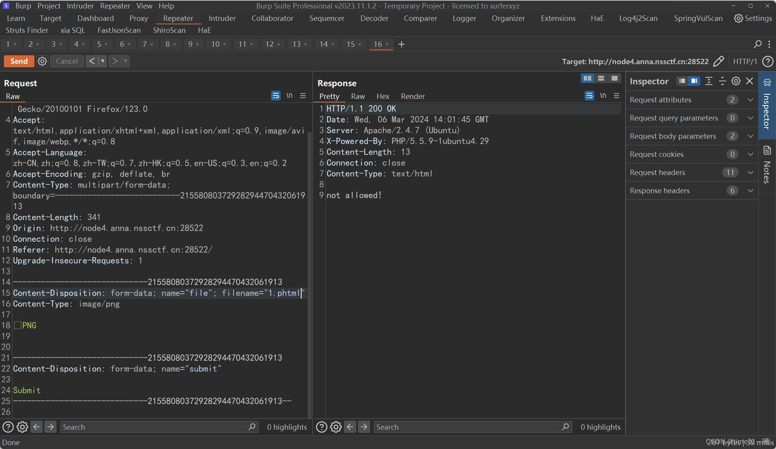Viewport: 776px width, 449px height.
Task: Go back to previous request in history
Action: pos(92,61)
